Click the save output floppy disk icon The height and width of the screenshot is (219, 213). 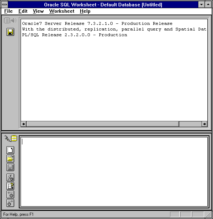coord(10,32)
